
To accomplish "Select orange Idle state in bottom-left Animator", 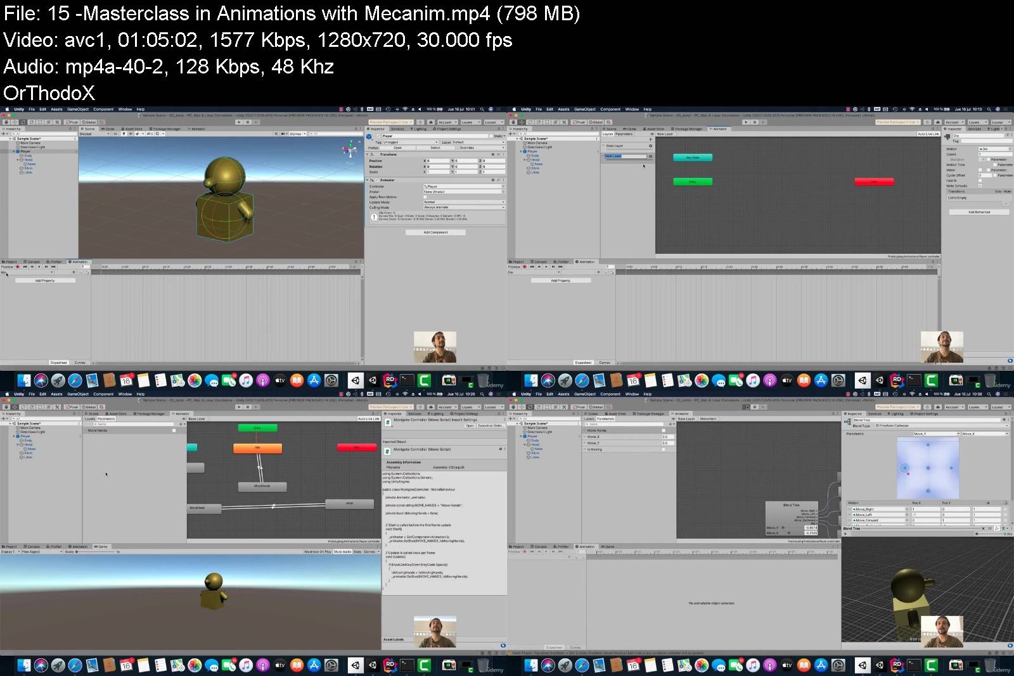I will pyautogui.click(x=257, y=448).
